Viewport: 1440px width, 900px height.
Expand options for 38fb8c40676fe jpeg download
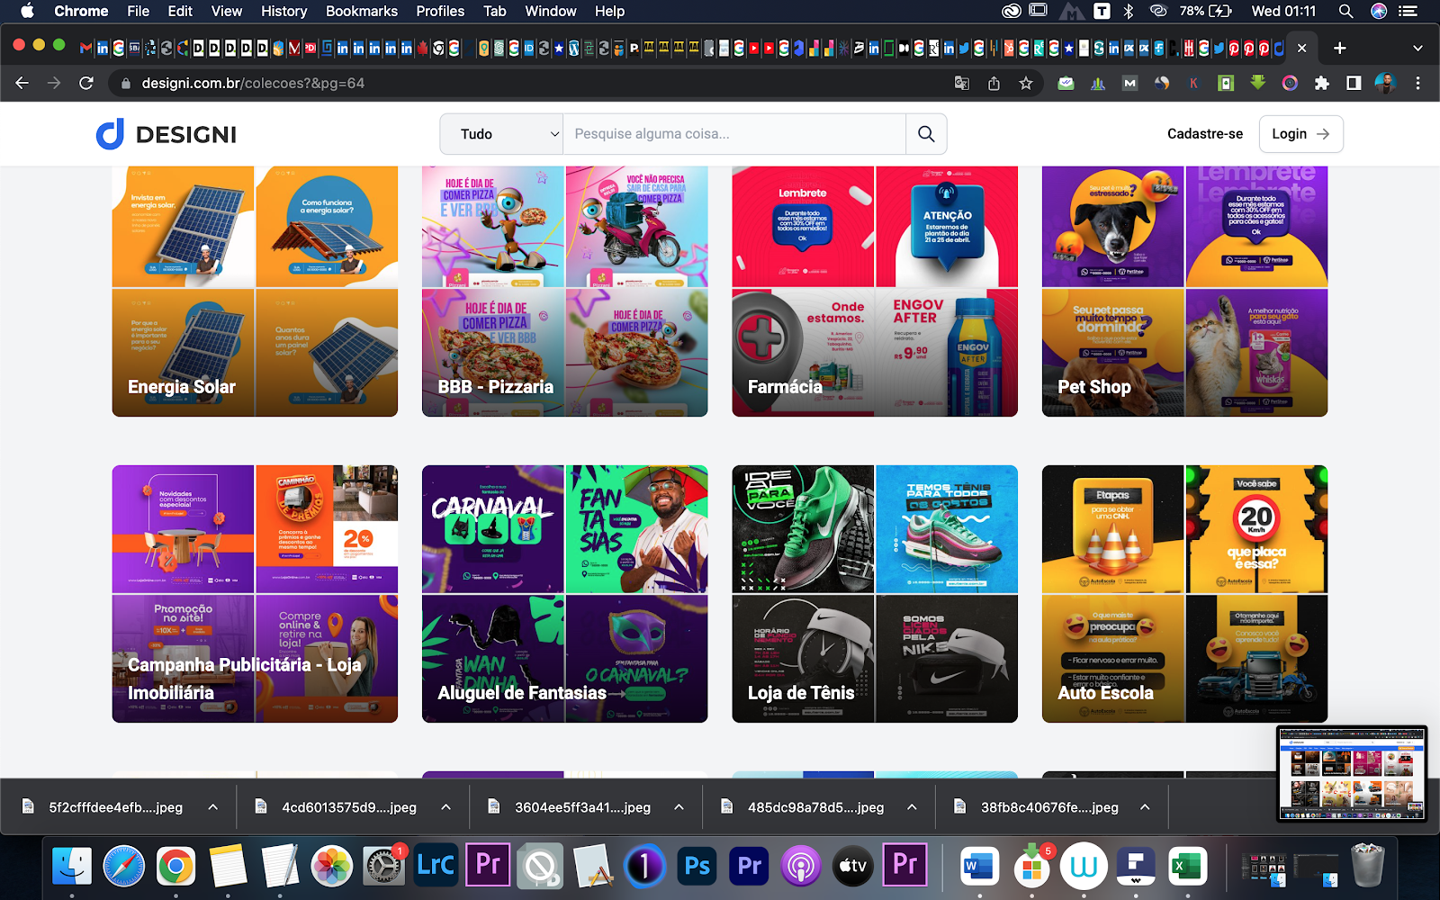click(1145, 807)
